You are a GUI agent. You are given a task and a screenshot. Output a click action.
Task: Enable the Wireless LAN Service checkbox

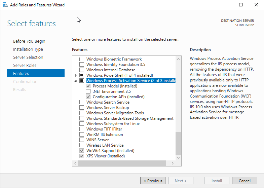tap(81, 145)
